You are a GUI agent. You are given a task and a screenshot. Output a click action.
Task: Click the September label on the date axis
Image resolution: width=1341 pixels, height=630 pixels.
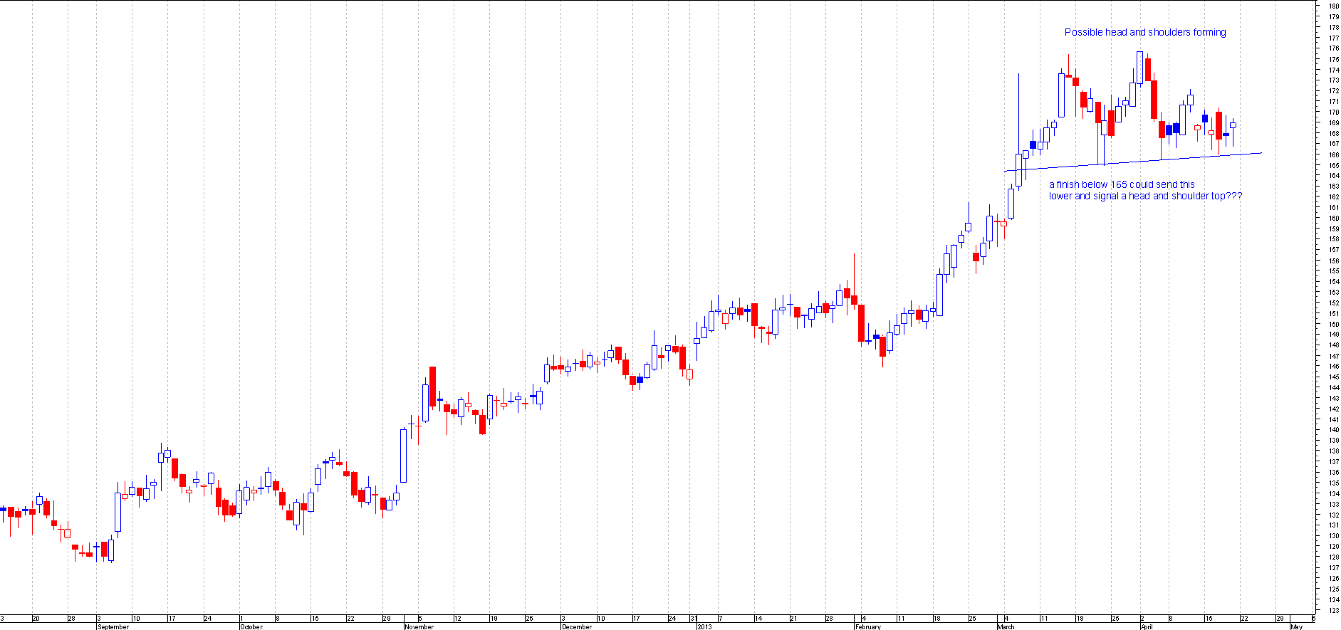113,626
